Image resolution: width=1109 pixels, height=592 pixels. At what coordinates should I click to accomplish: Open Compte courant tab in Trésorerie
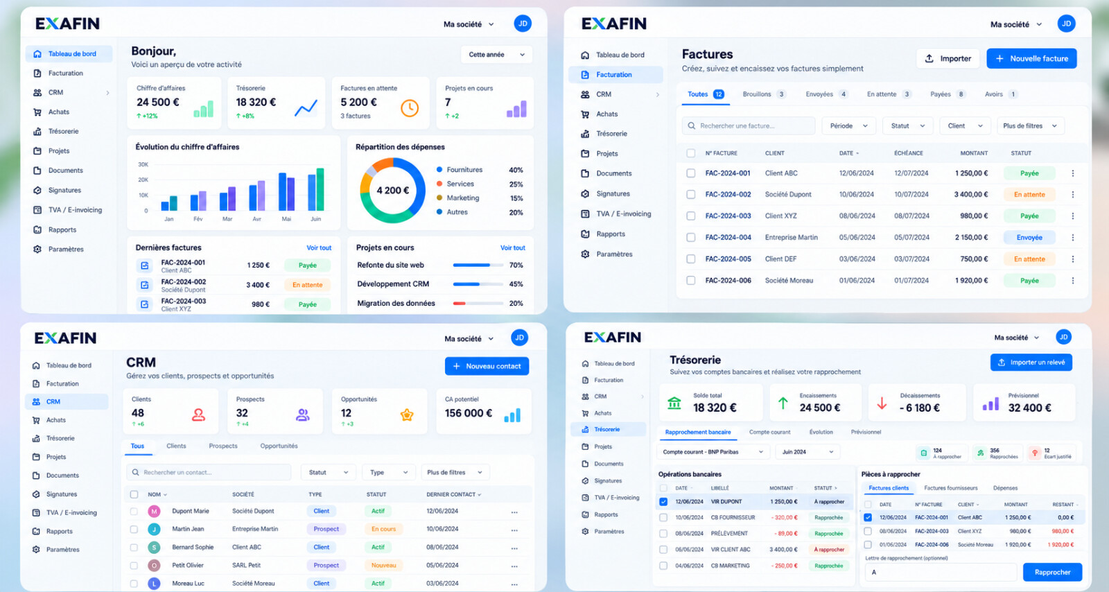(x=769, y=432)
